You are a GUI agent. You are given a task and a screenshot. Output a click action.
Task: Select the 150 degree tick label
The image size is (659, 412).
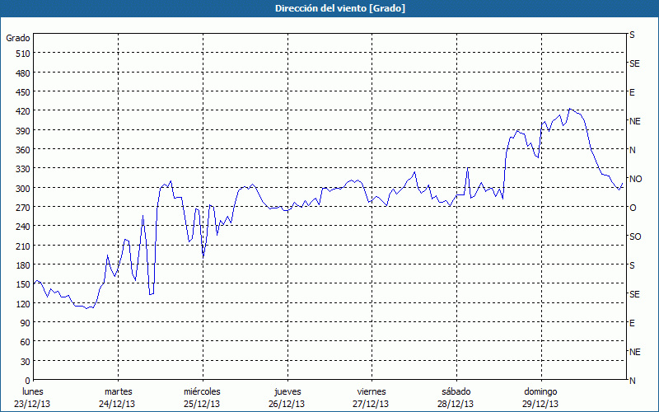click(22, 284)
